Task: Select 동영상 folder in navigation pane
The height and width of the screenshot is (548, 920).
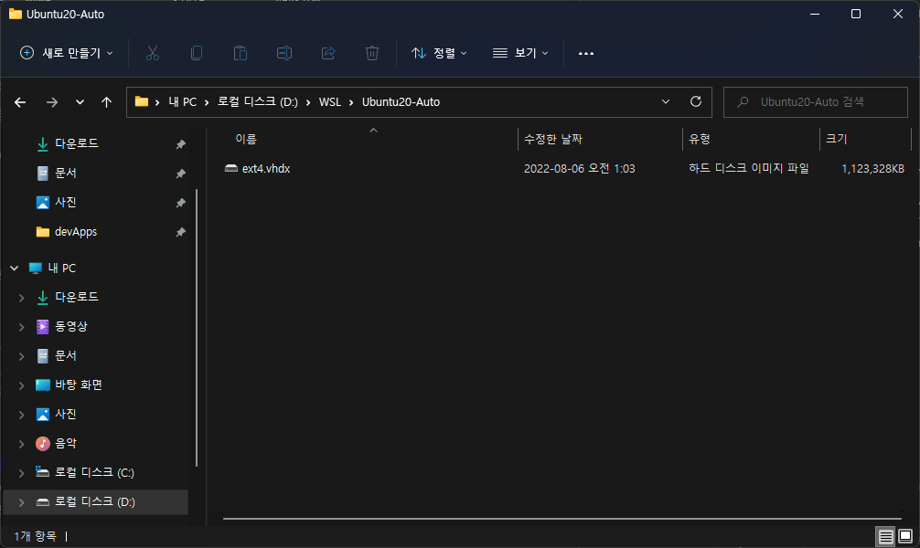Action: coord(71,326)
